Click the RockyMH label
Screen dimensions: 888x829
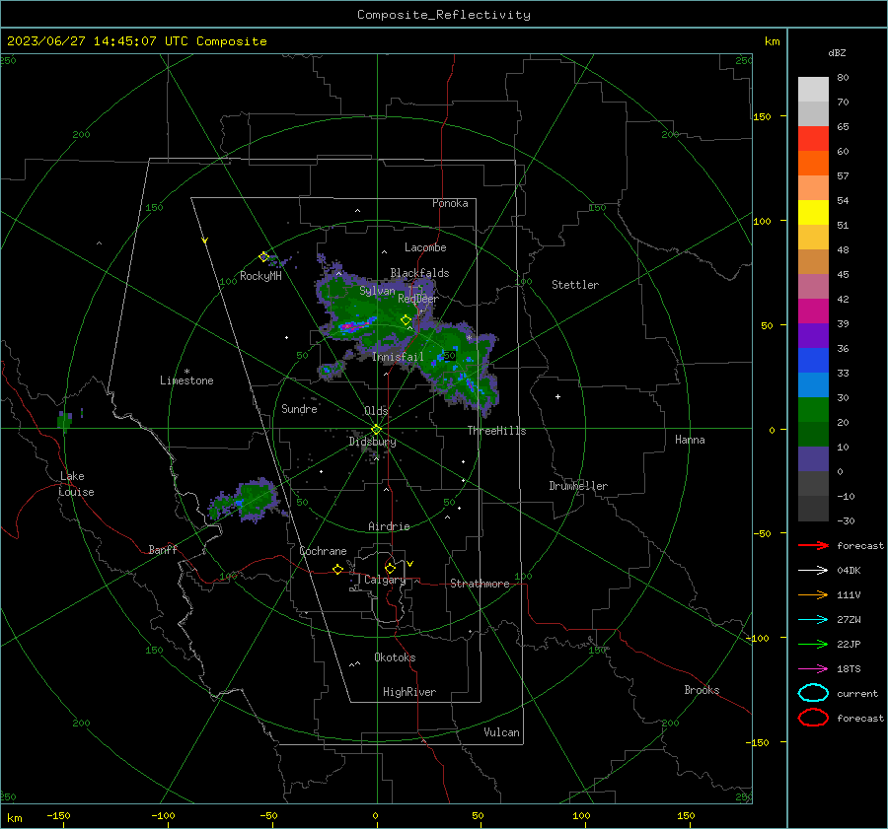click(x=260, y=276)
